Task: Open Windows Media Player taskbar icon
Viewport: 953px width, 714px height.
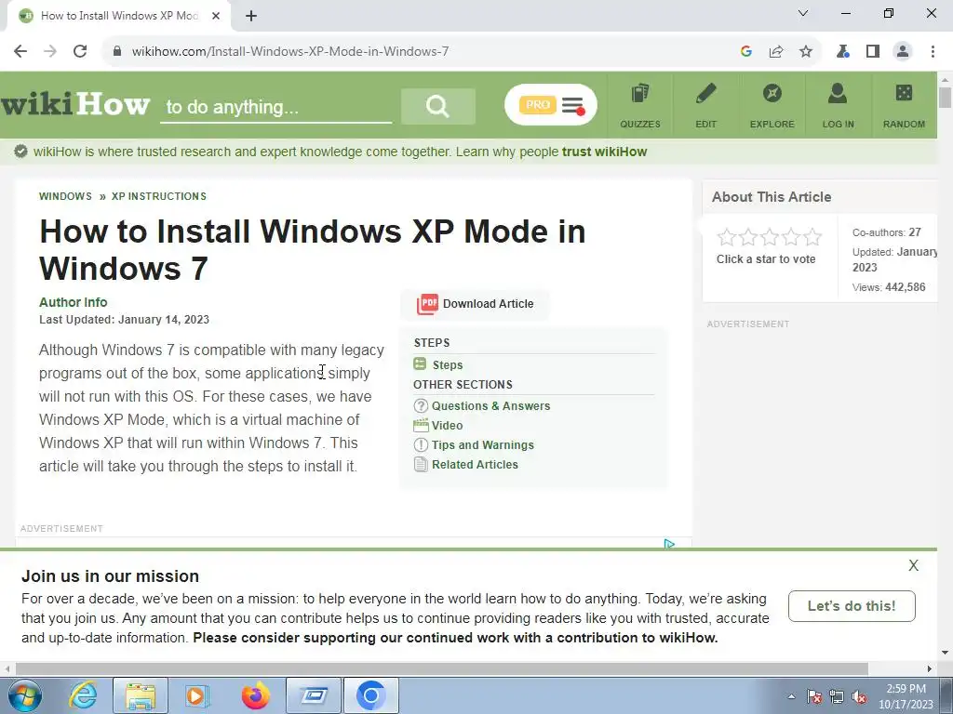Action: point(195,695)
